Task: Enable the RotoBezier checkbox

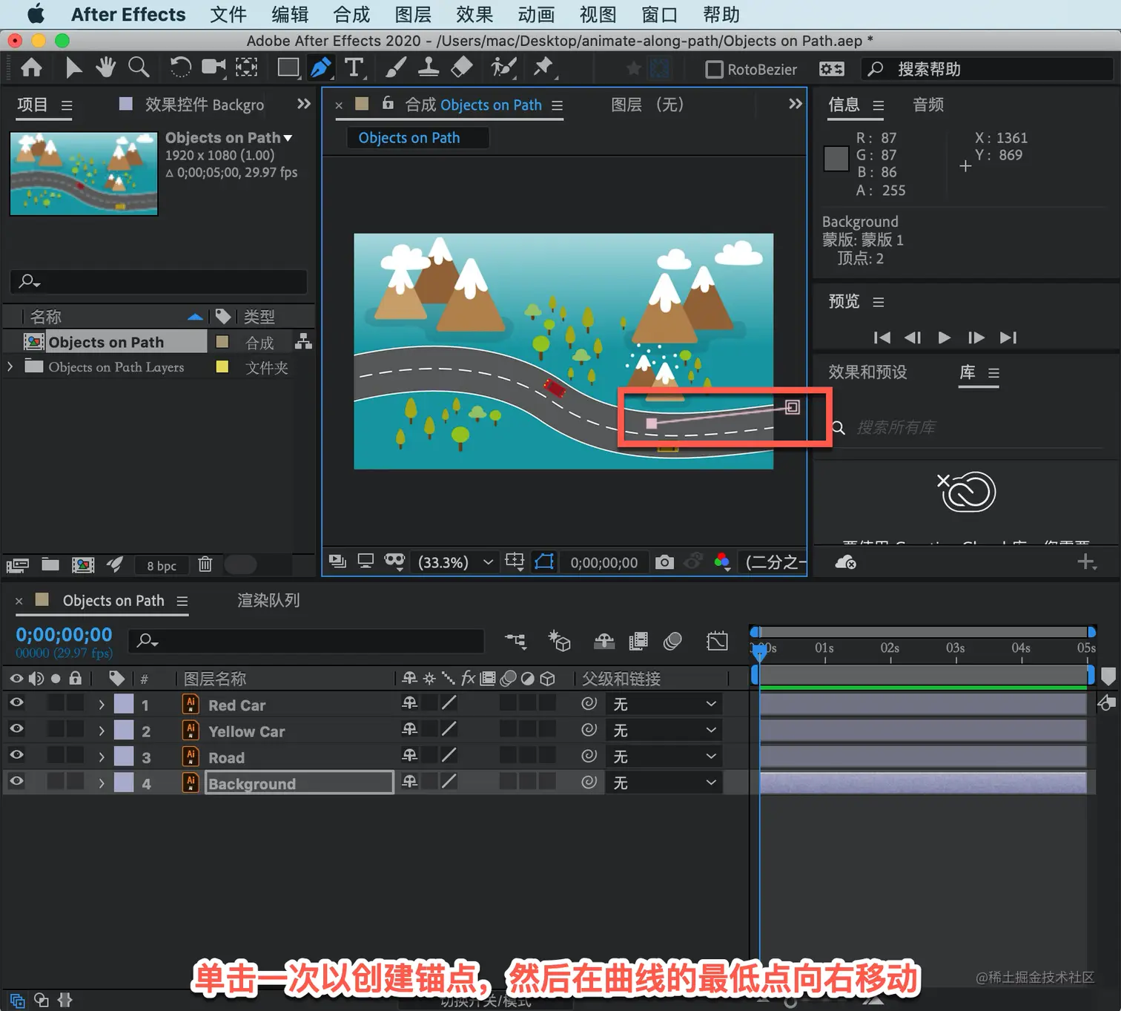Action: point(714,69)
